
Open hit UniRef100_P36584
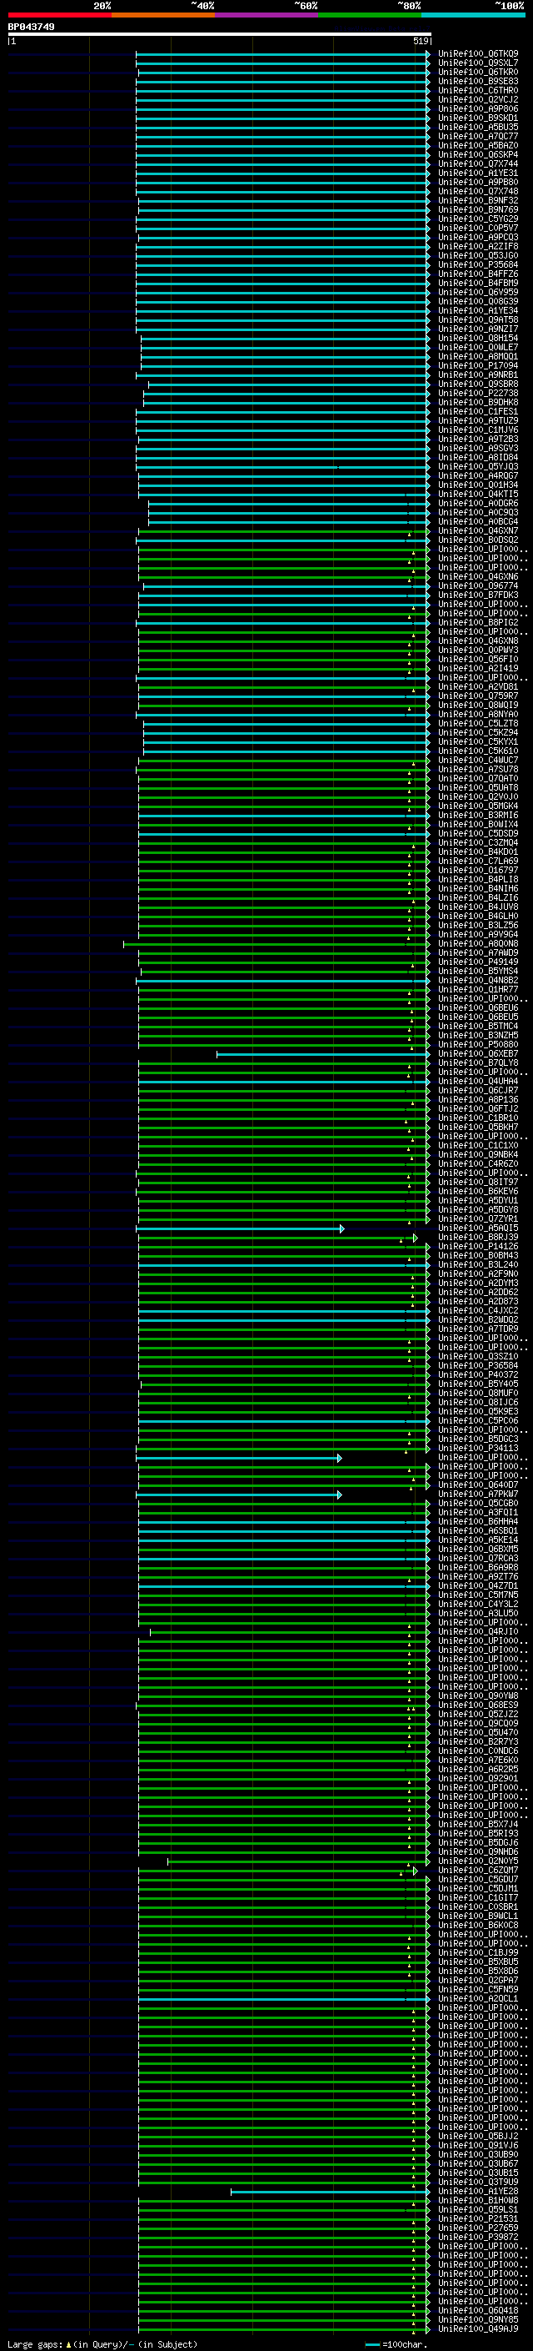478,1366
